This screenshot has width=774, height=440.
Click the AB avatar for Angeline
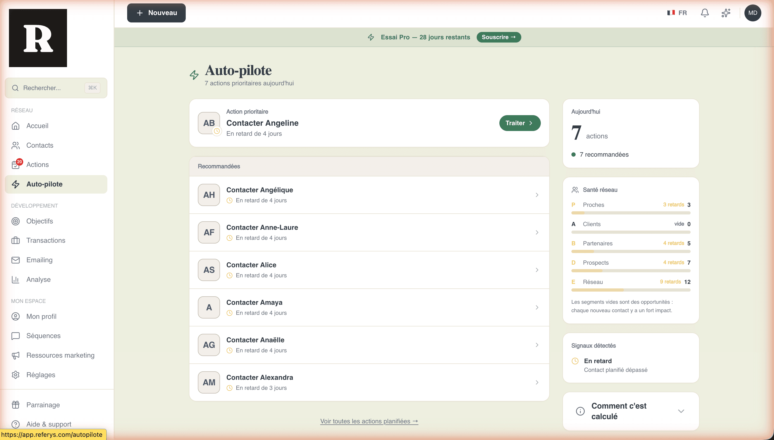coord(209,123)
